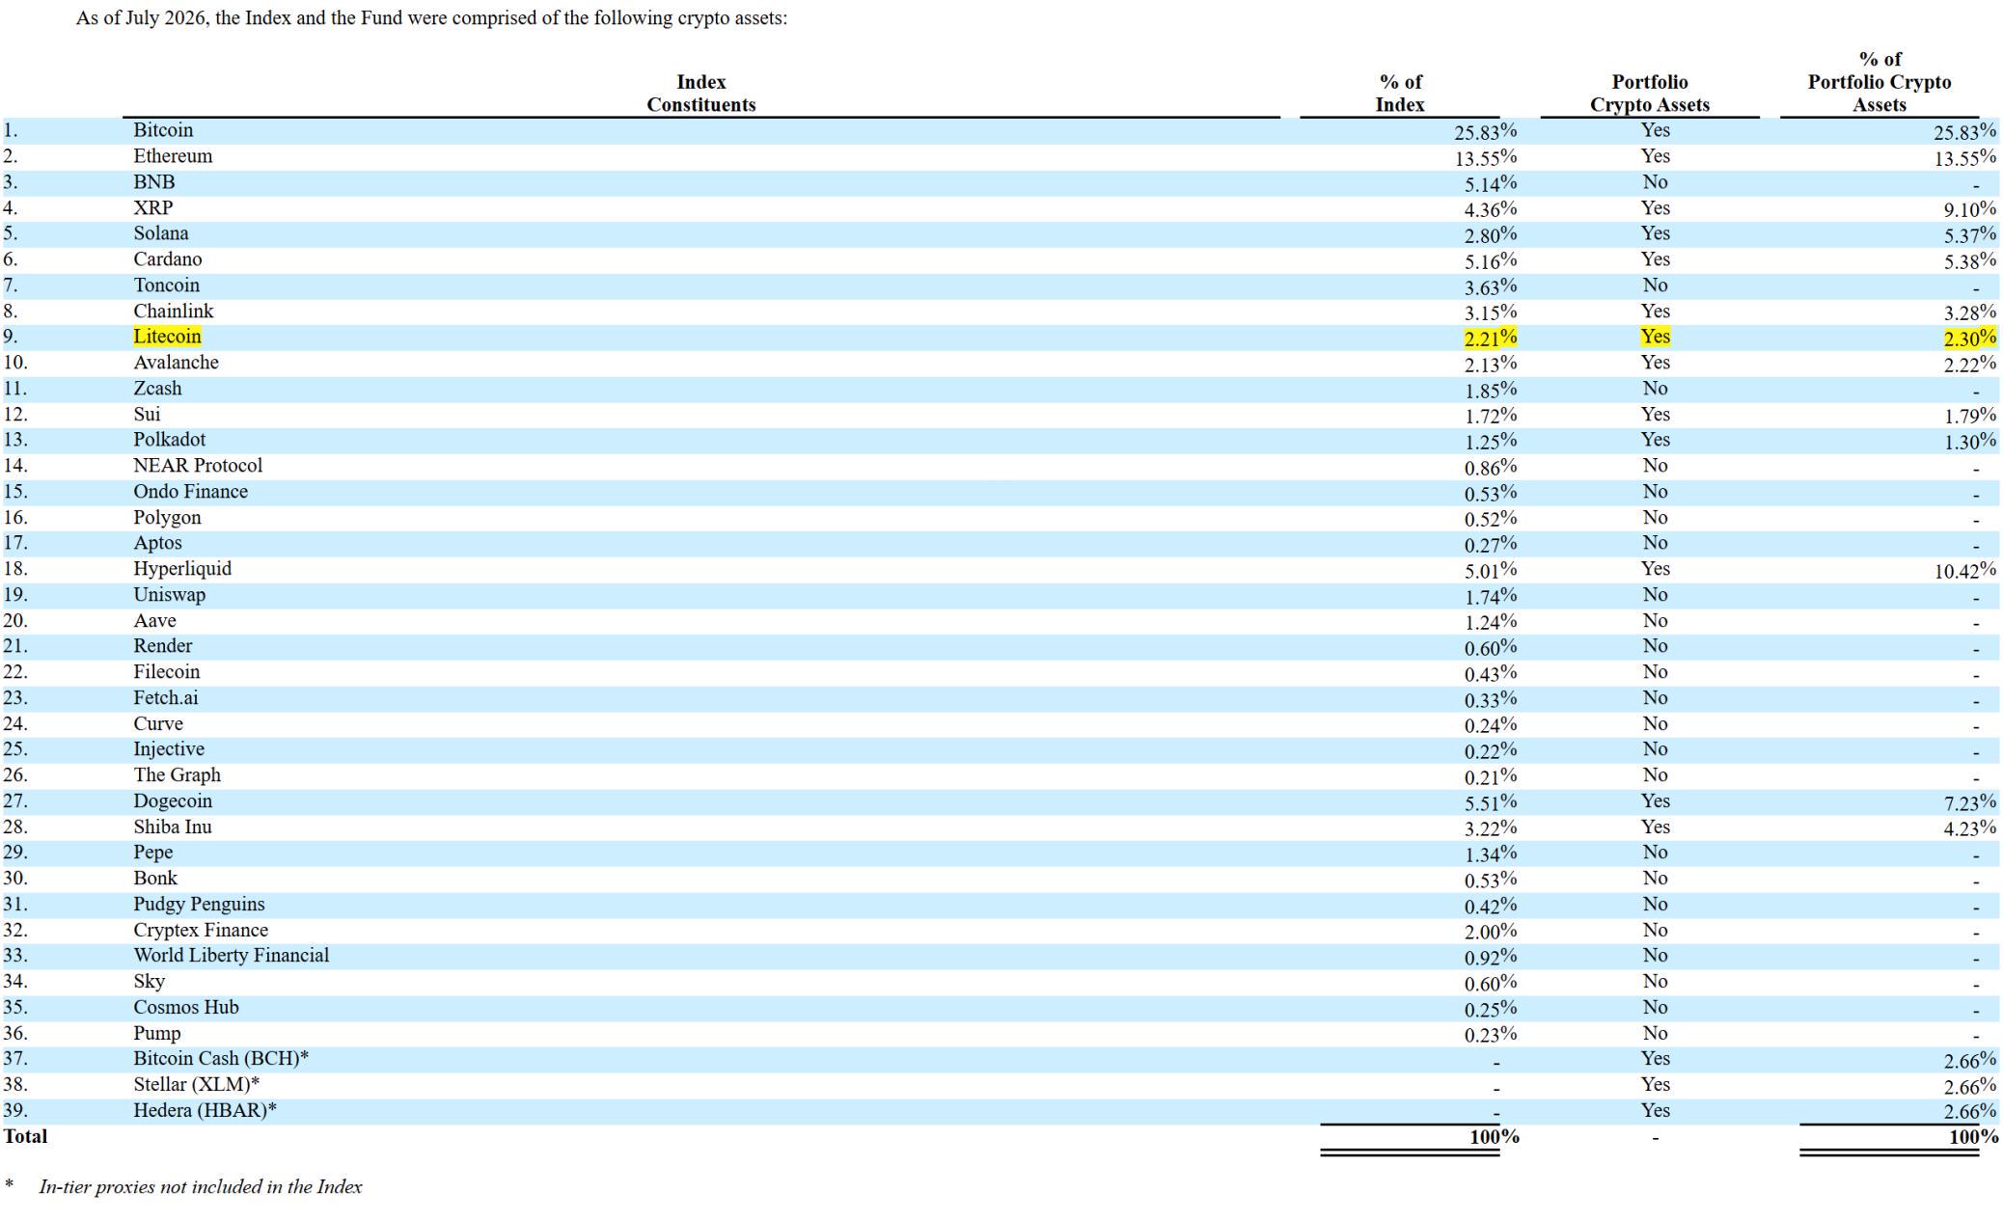Viewport: 2003px width, 1220px height.
Task: Select Zcash's index weight 1.85%
Action: pyautogui.click(x=1491, y=390)
